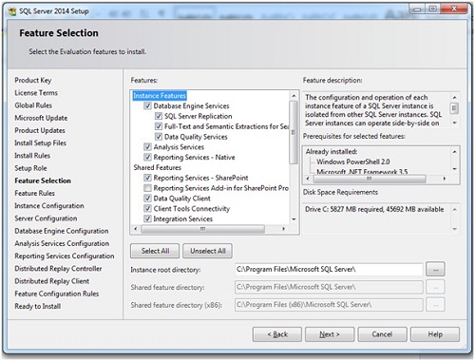Image resolution: width=475 pixels, height=361 pixels.
Task: Select Feature Configuration Rules step
Action: [x=57, y=294]
